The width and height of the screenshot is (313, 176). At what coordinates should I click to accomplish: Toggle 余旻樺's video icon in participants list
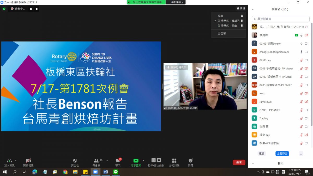(x=306, y=35)
